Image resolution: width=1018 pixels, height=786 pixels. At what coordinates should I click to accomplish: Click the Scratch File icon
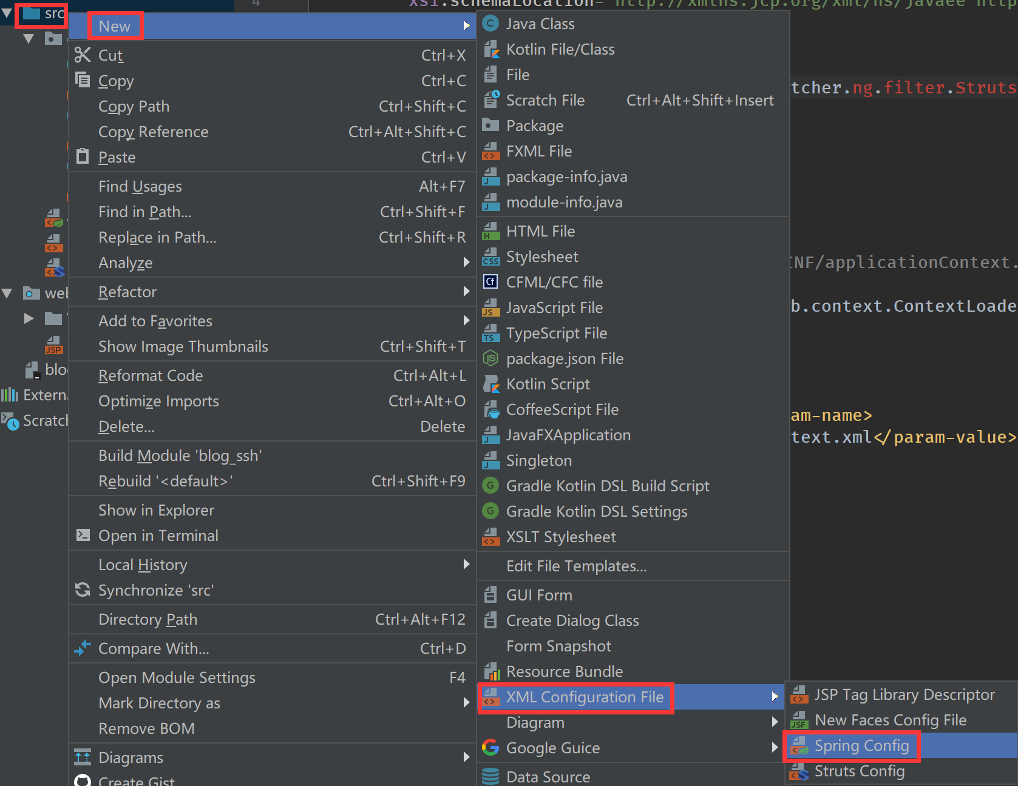(490, 100)
